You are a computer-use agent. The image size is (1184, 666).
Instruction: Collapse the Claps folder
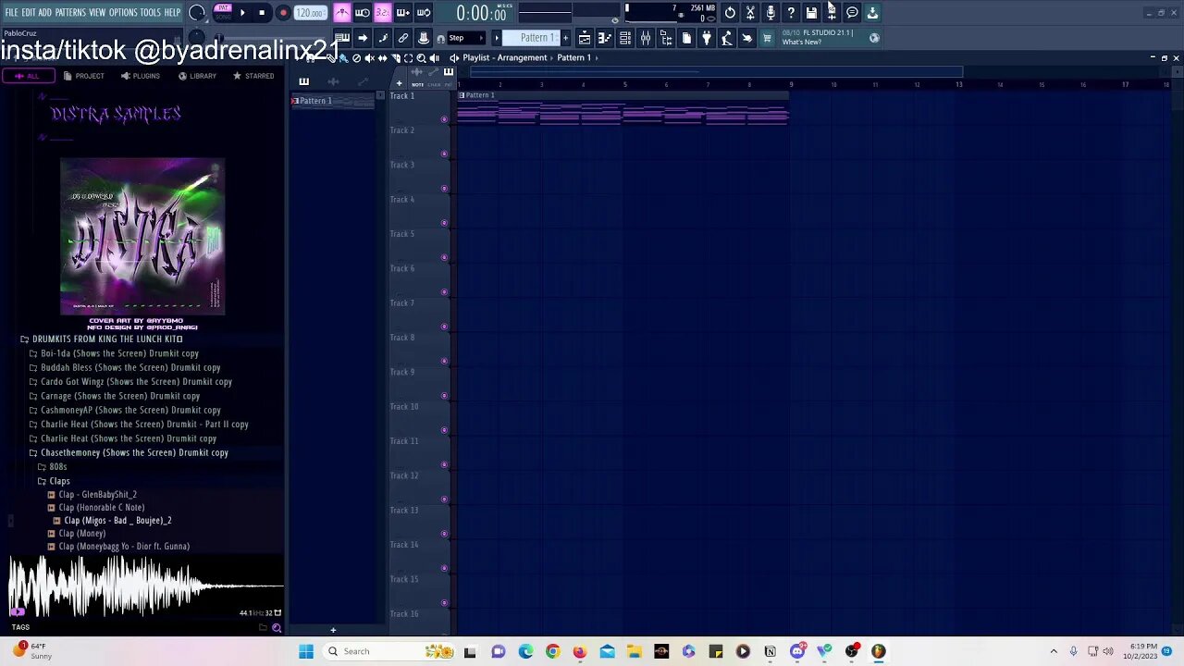point(54,481)
